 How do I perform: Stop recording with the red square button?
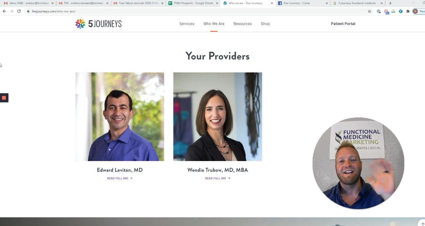(x=4, y=98)
